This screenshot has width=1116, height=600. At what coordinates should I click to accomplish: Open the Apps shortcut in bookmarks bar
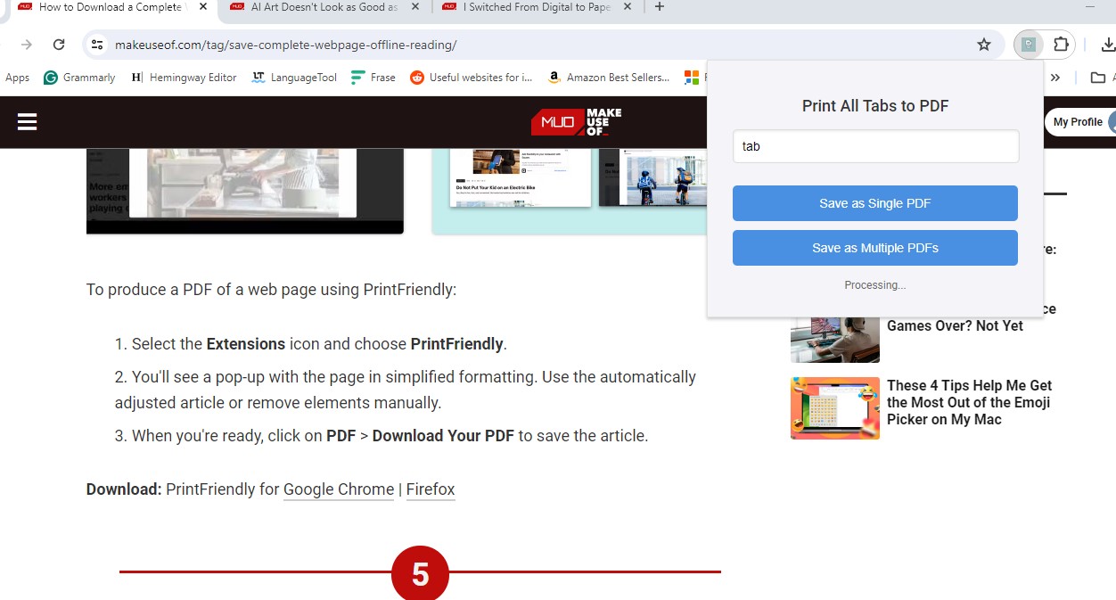coord(17,78)
